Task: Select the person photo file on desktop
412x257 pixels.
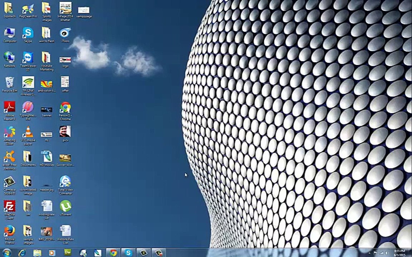Action: tap(65, 134)
